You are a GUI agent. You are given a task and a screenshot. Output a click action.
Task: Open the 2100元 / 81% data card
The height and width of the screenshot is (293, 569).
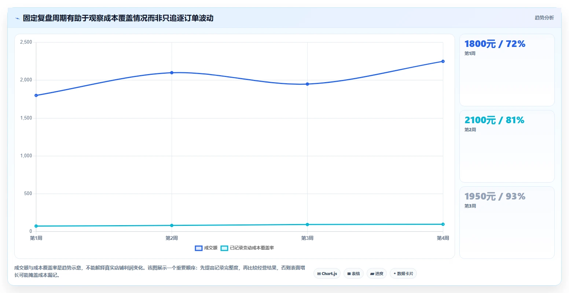tap(507, 146)
